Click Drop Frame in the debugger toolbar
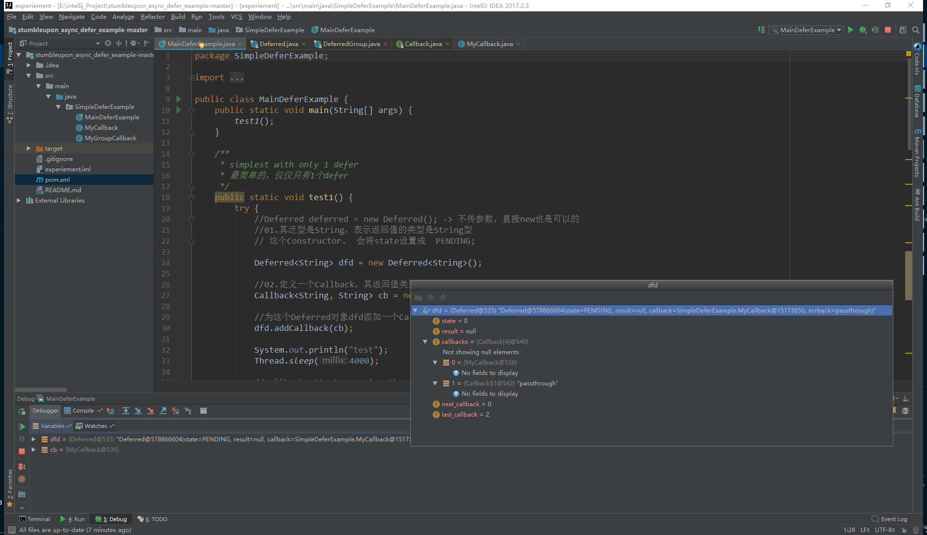 (x=175, y=411)
